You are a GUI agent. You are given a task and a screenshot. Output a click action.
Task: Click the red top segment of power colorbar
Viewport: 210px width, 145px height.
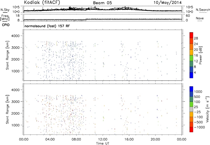pos(191,35)
